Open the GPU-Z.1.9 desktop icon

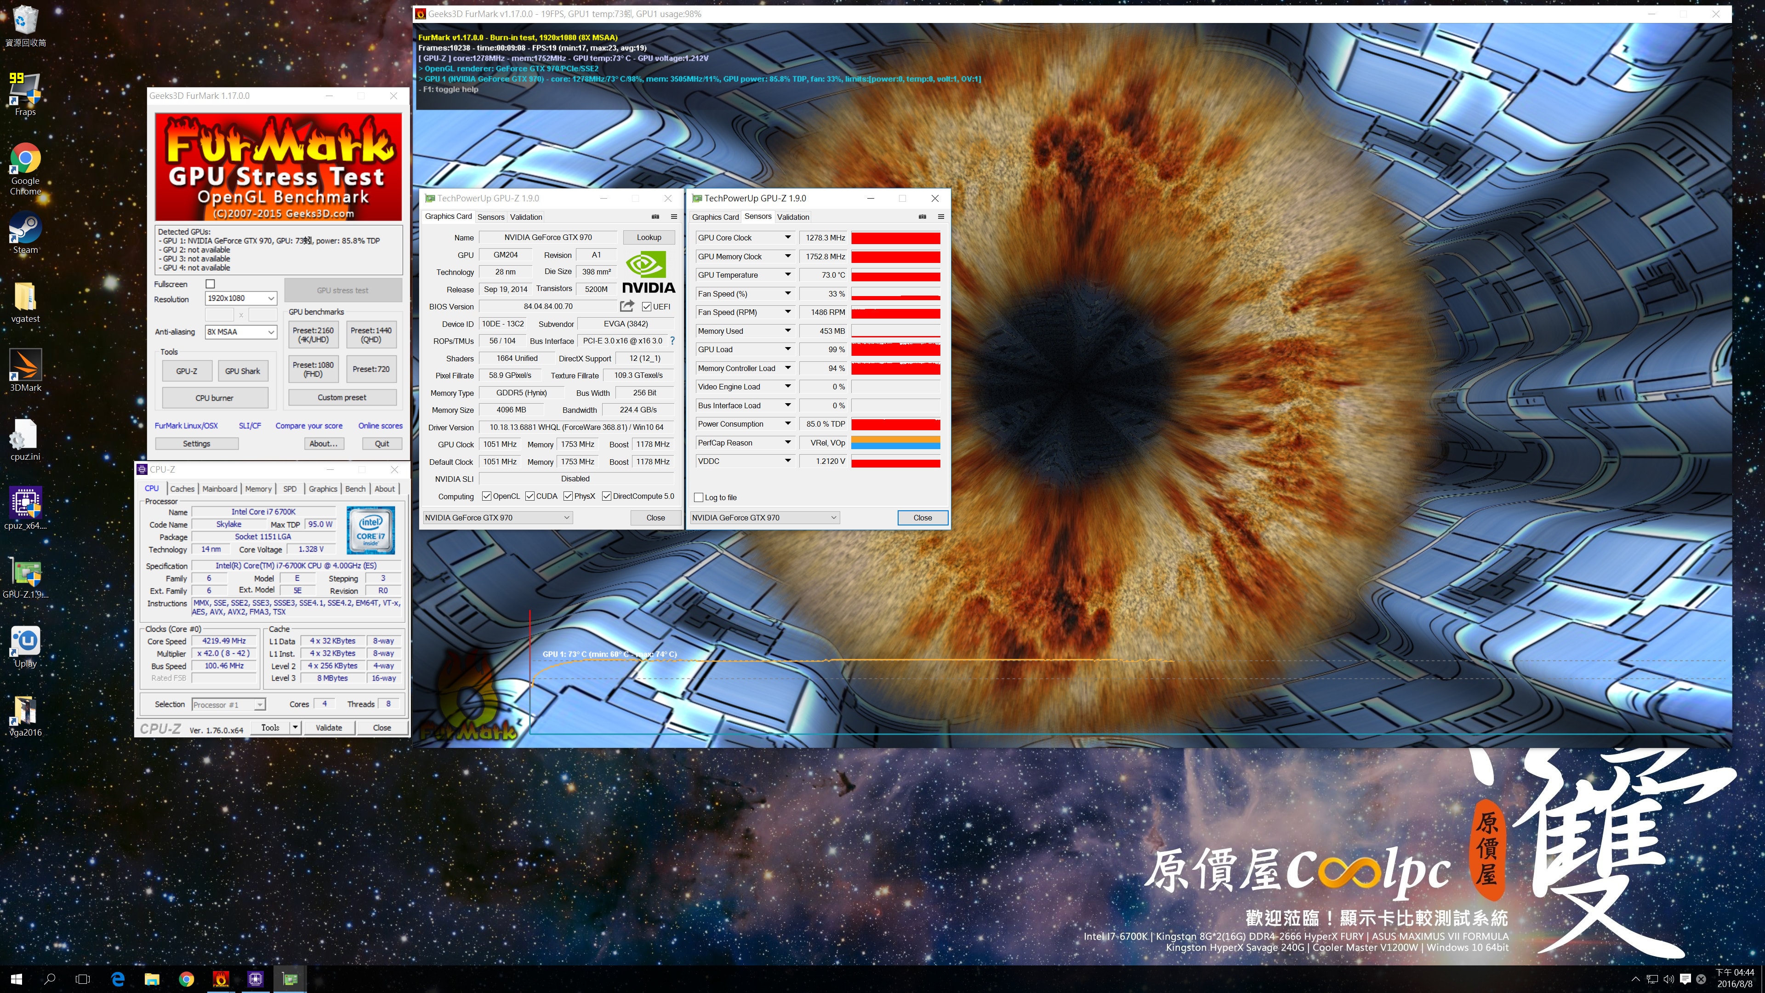[x=25, y=577]
